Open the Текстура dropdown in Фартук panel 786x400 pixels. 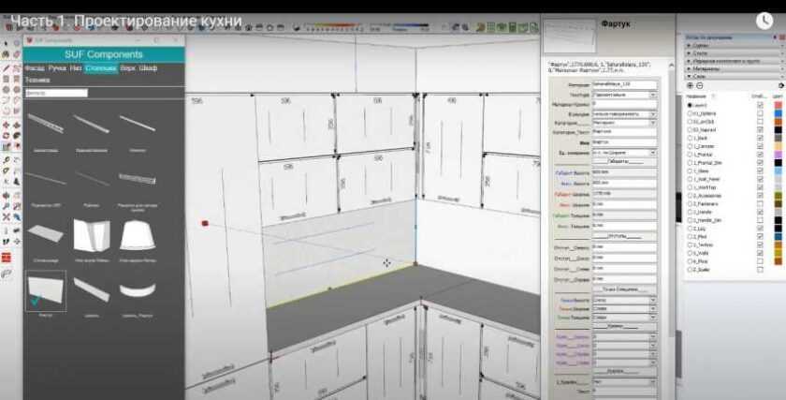(x=652, y=95)
